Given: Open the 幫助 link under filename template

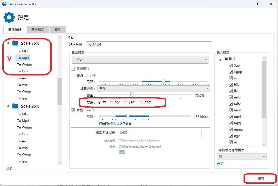Looking at the screenshot, I should pyautogui.click(x=122, y=152).
